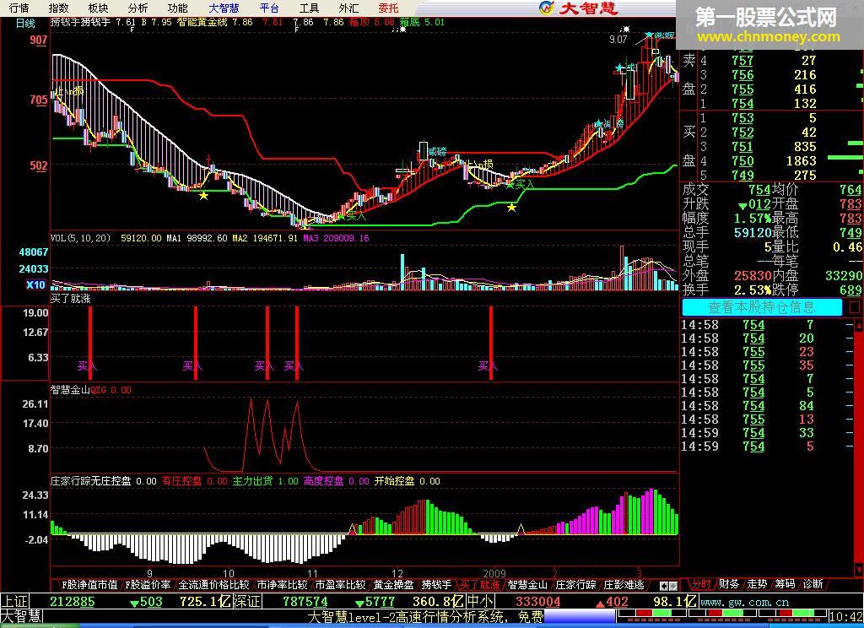The image size is (864, 628).
Task: Switch to 庄家行踪 indicator tab
Action: coord(575,584)
